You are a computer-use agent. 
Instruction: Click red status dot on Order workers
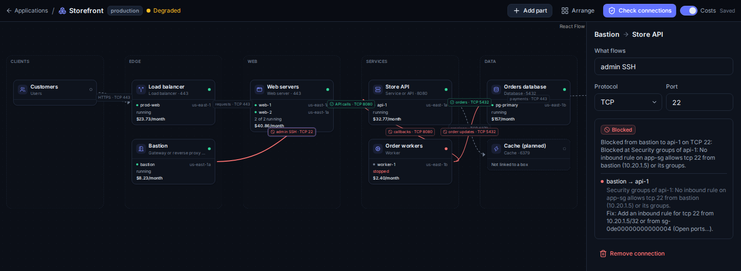coord(446,149)
